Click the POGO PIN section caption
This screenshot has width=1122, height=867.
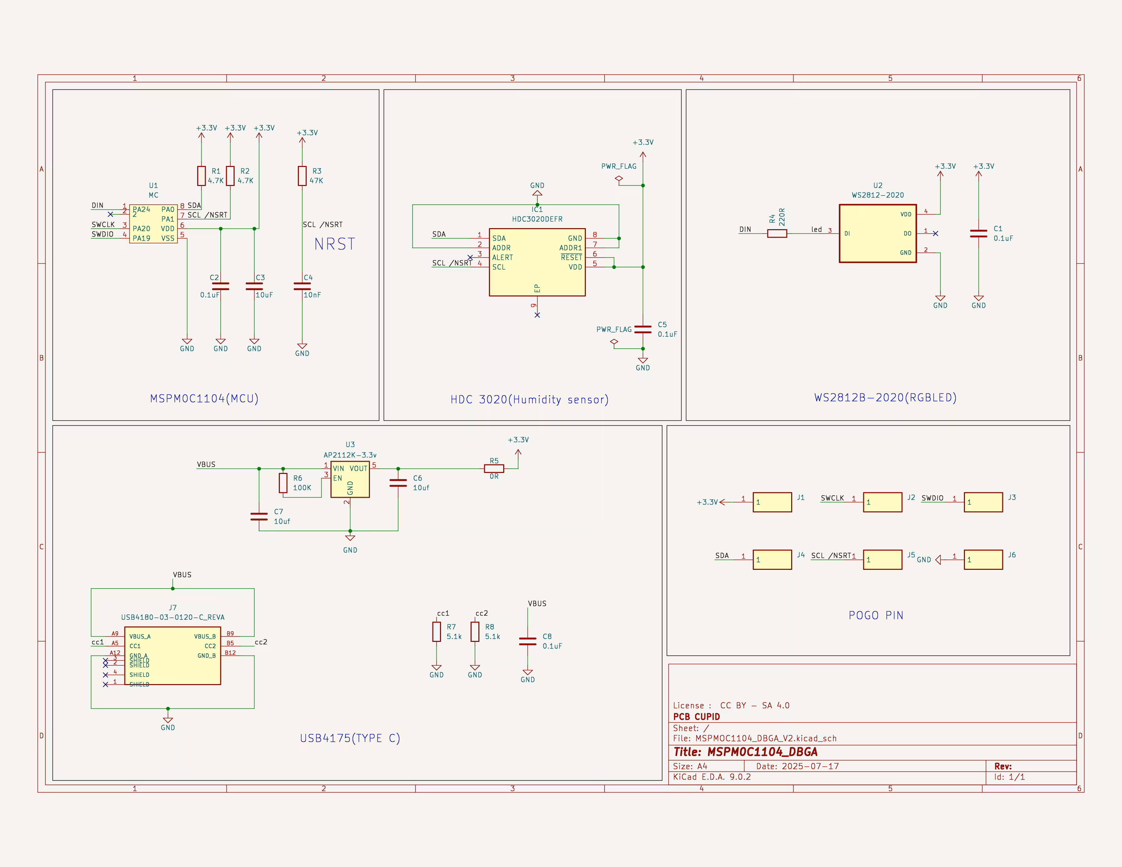pyautogui.click(x=877, y=615)
